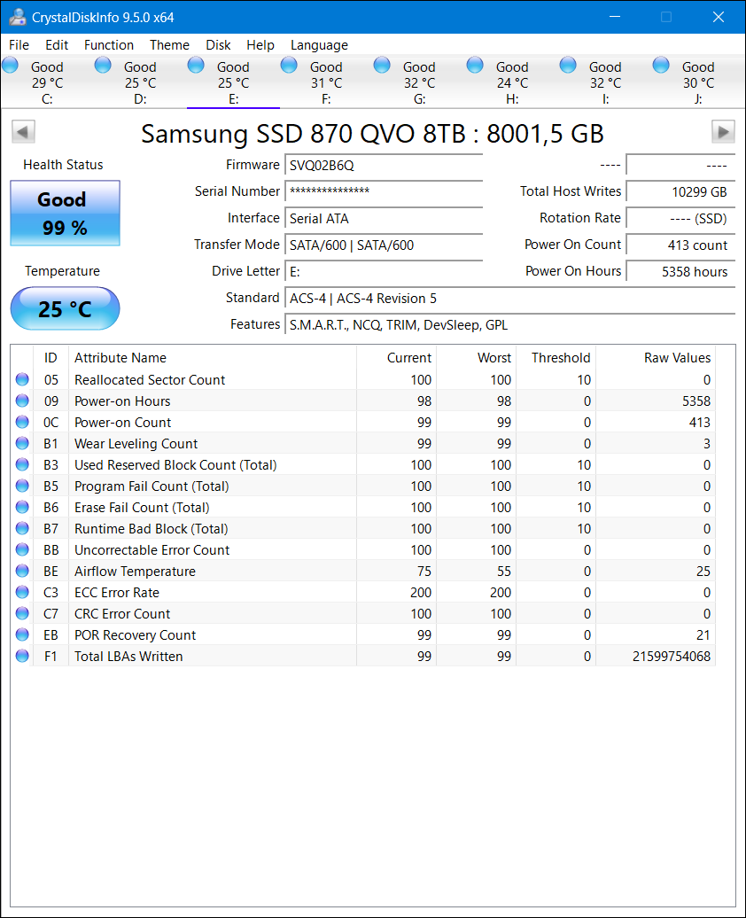Click the Transfer Mode field SATA/600

tap(384, 245)
